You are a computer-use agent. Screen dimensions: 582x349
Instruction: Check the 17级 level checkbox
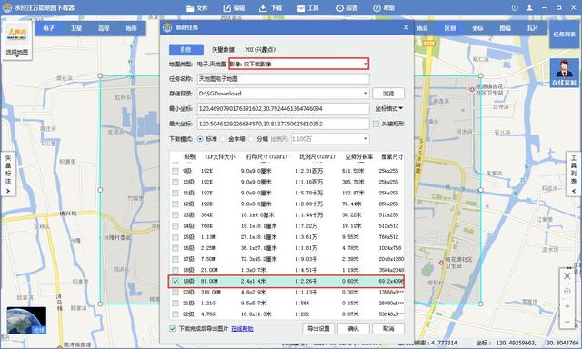click(176, 259)
